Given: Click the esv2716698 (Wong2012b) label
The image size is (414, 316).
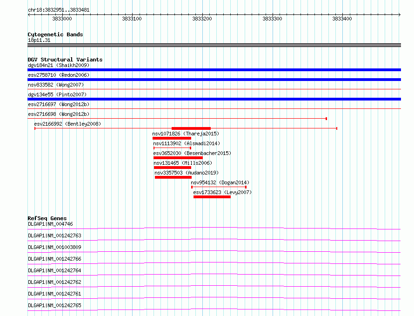Looking at the screenshot, I should click(x=59, y=114).
